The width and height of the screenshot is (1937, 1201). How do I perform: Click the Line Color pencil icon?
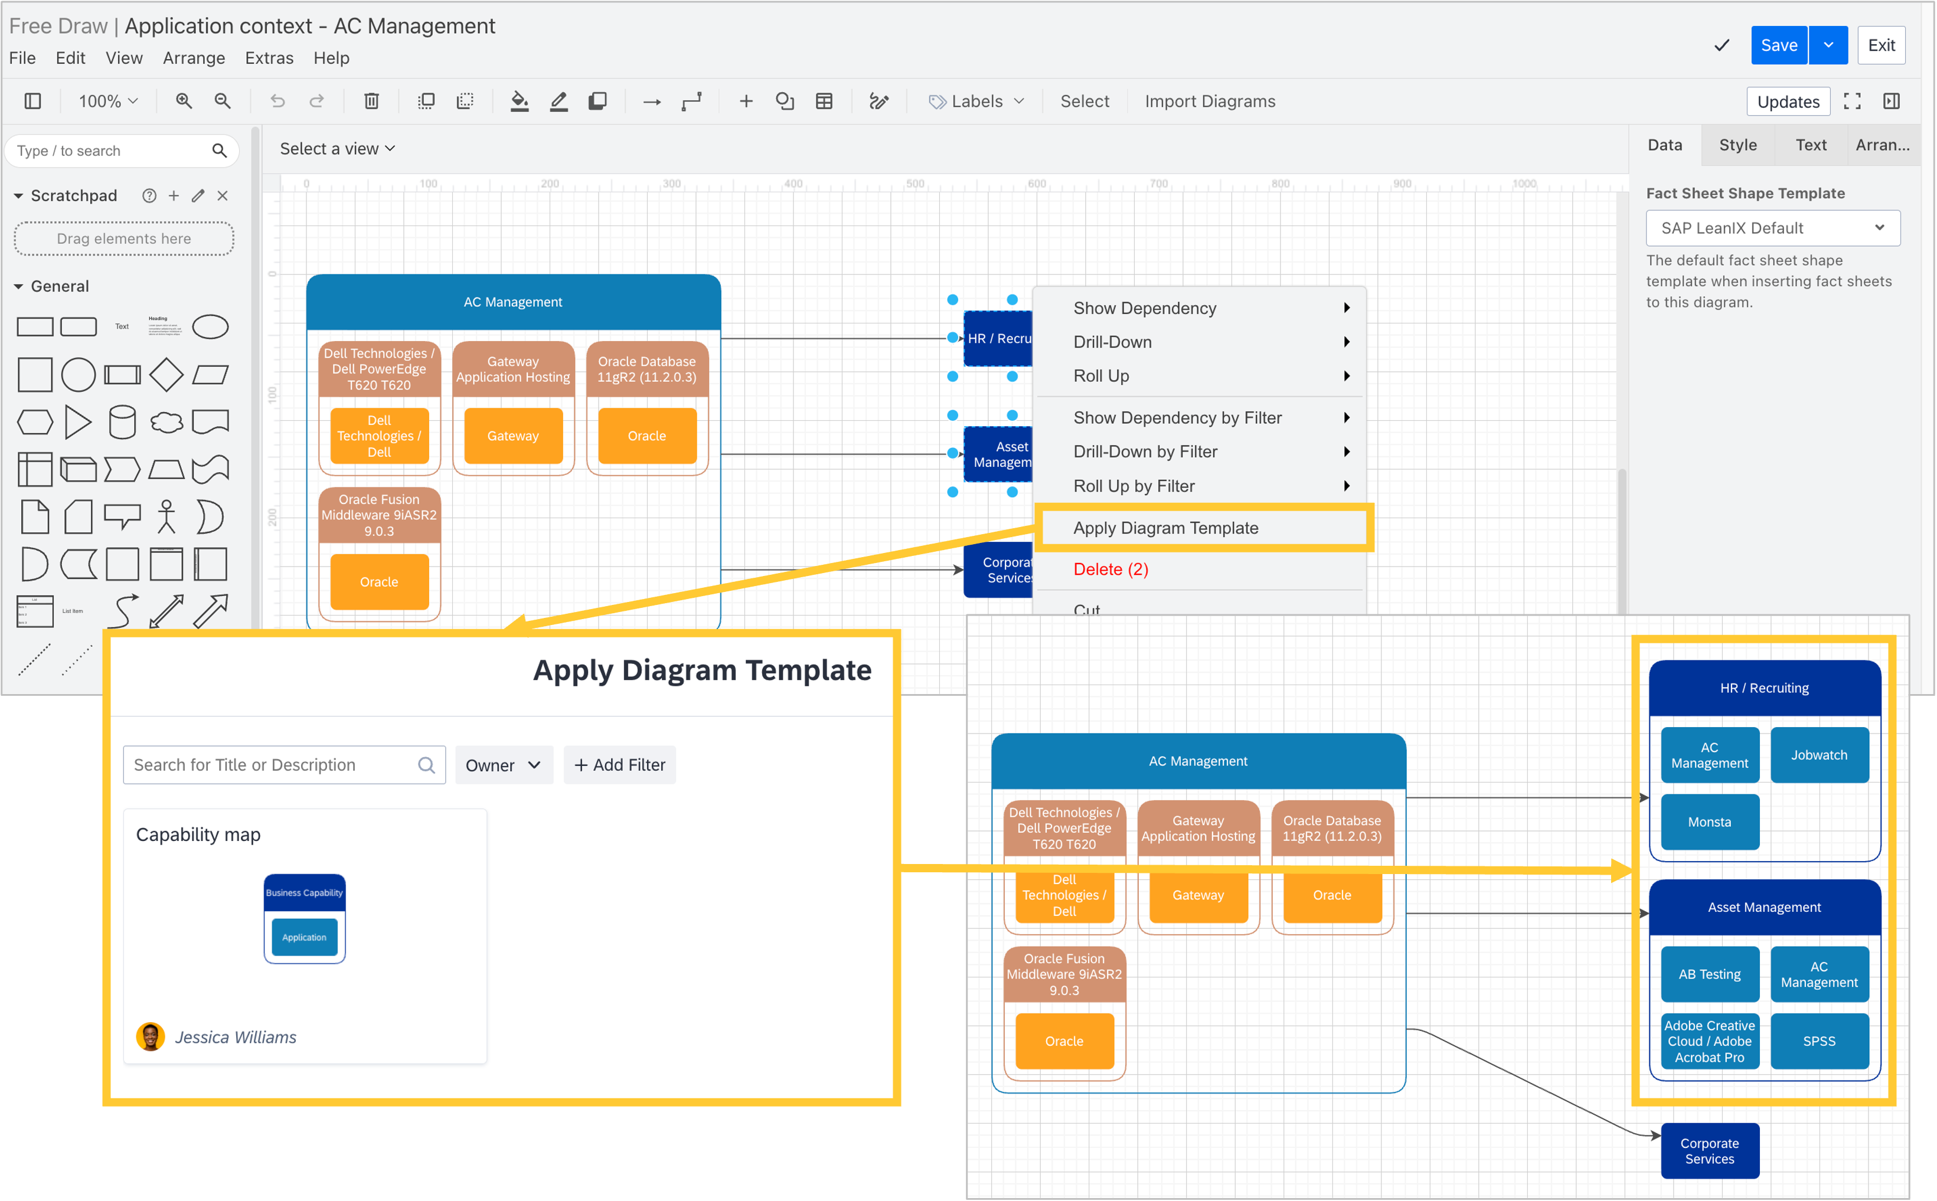558,101
